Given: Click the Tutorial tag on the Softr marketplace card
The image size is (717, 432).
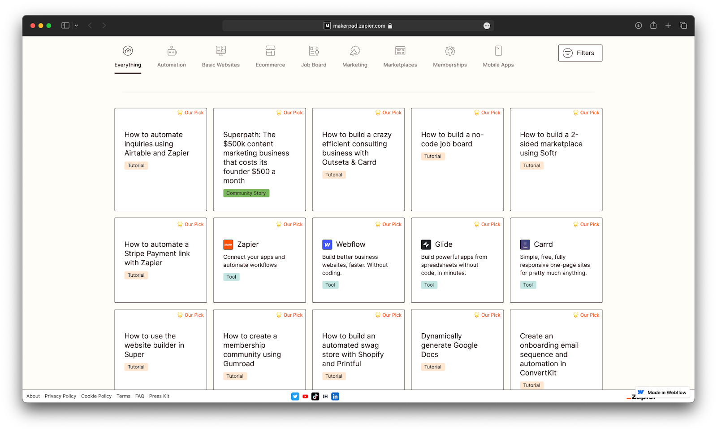Looking at the screenshot, I should pos(531,166).
